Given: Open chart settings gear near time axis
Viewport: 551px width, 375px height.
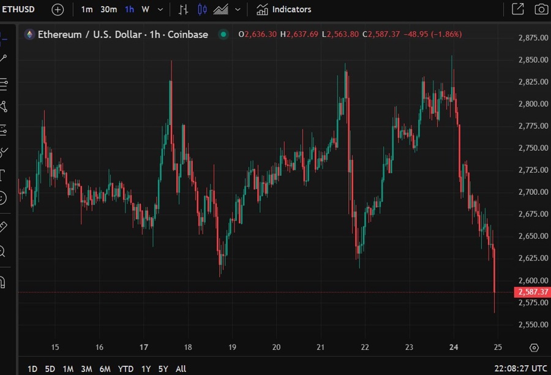Looking at the screenshot, I should [x=534, y=347].
